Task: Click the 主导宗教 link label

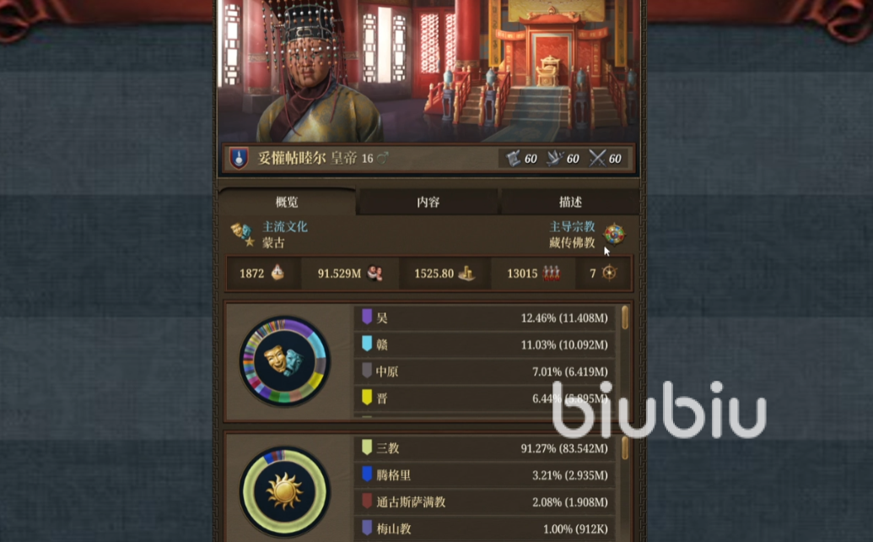Action: 573,227
